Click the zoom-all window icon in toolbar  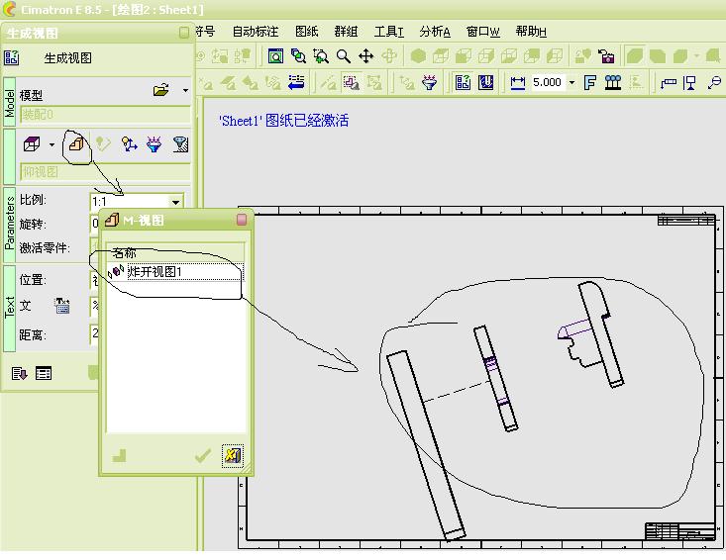pyautogui.click(x=275, y=56)
